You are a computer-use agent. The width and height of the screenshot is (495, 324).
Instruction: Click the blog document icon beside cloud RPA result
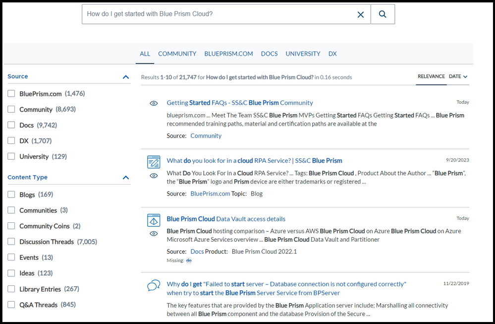[154, 162]
